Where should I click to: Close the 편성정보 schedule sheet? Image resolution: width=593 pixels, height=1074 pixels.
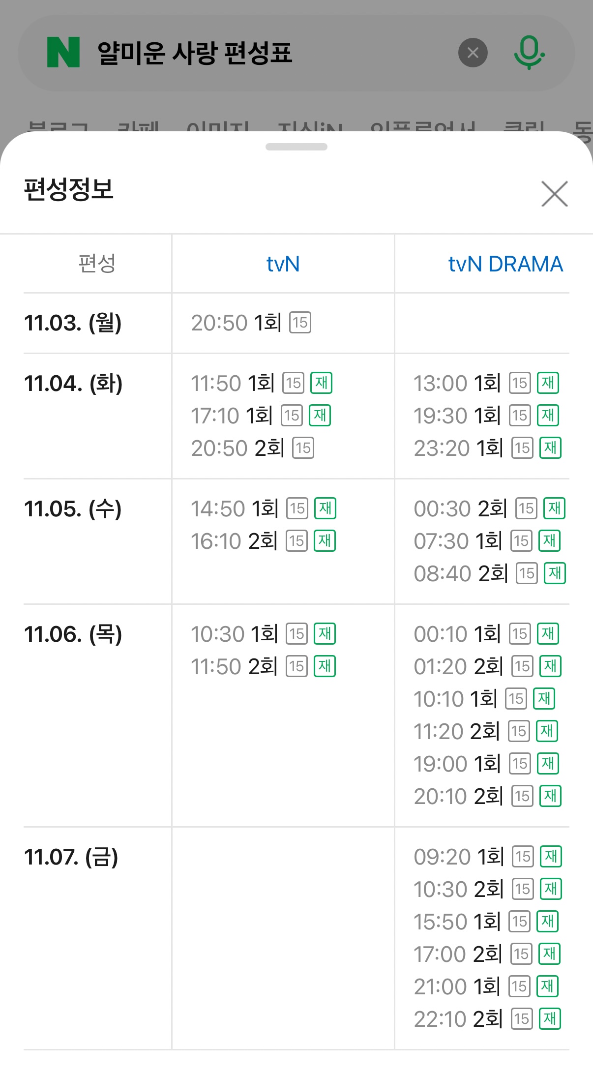pyautogui.click(x=554, y=194)
